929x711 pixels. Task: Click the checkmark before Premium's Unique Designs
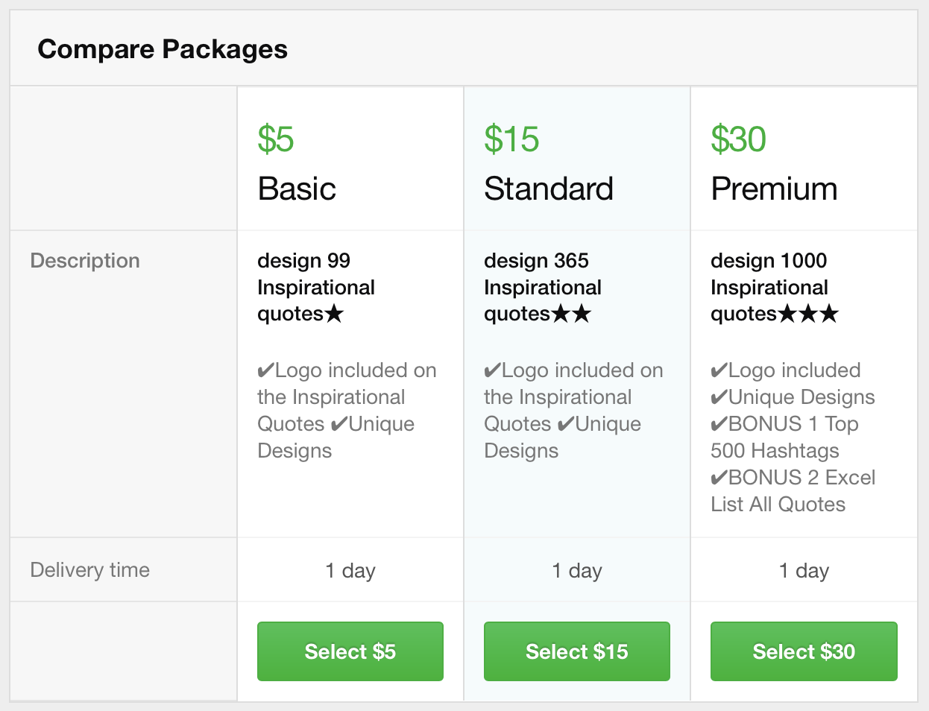pos(719,397)
